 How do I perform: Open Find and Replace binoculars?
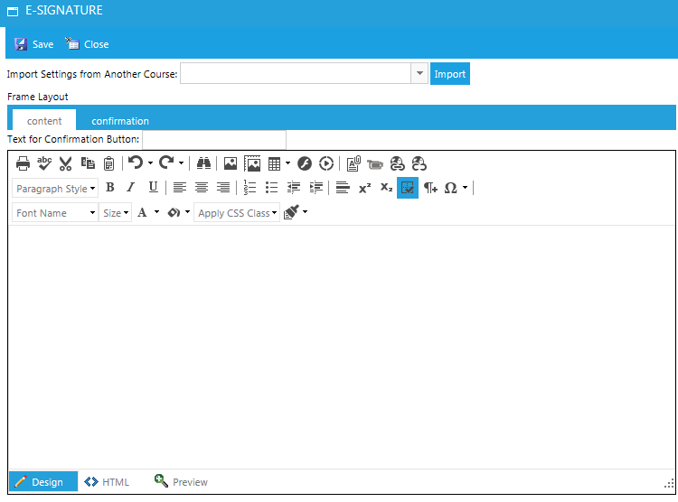[203, 163]
